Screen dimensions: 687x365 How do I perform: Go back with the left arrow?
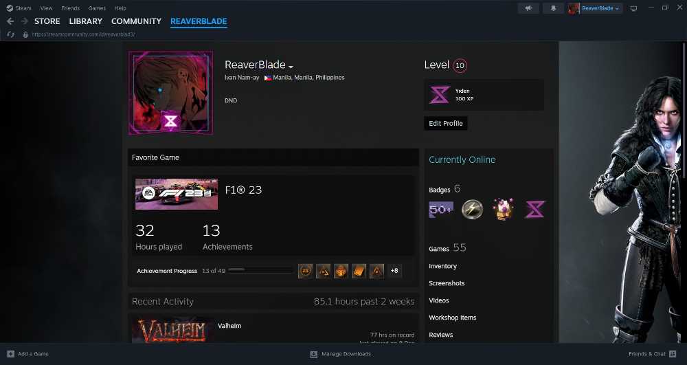coord(10,21)
